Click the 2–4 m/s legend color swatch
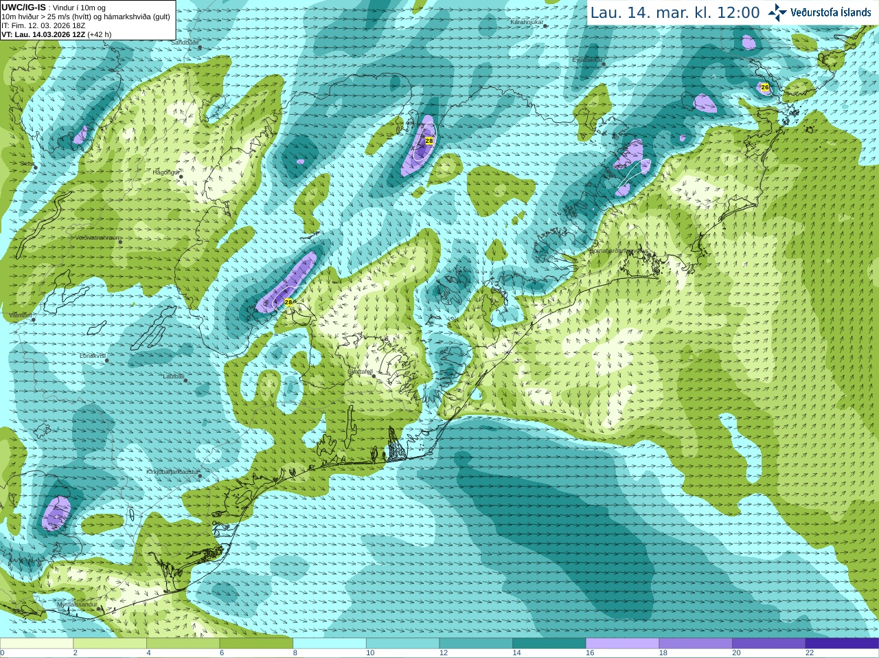 pos(110,643)
